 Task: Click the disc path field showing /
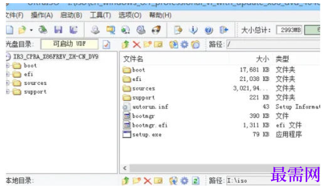(273, 44)
